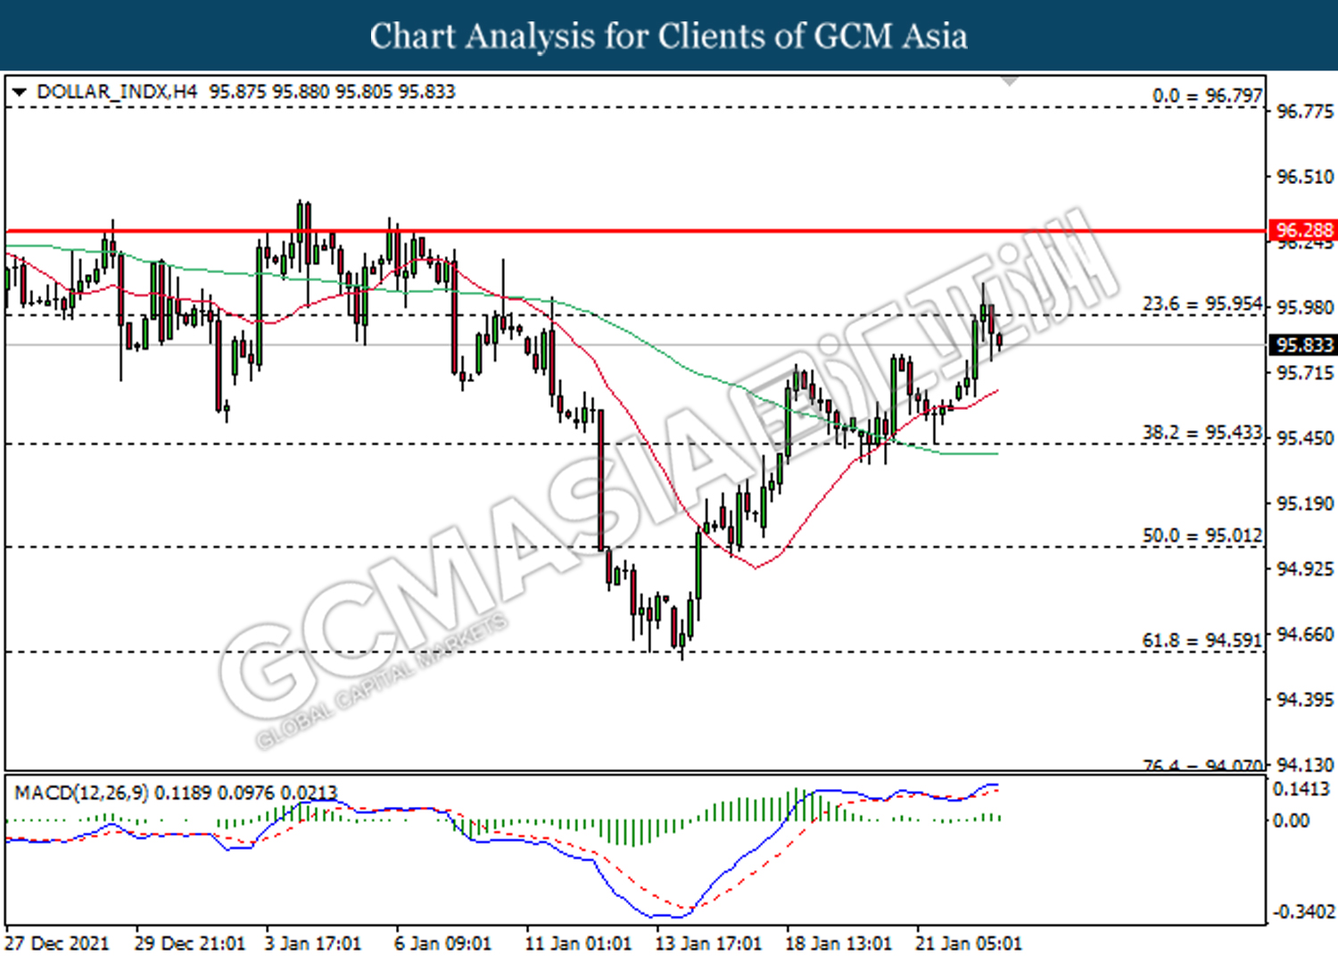Viewport: 1338px width, 956px height.
Task: Click the MACD(12,26,9) indicator label
Action: pyautogui.click(x=81, y=793)
